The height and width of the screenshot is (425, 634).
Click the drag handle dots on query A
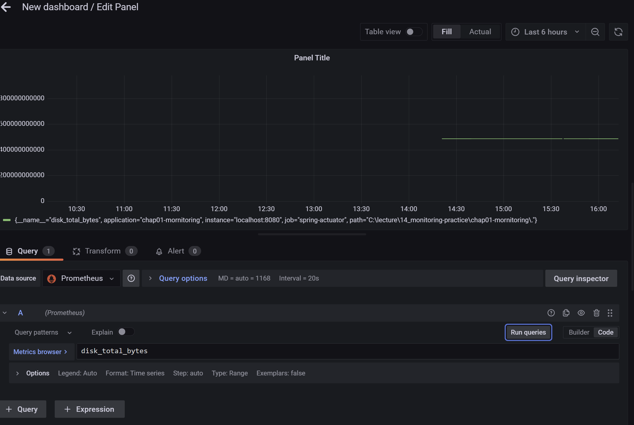point(610,313)
